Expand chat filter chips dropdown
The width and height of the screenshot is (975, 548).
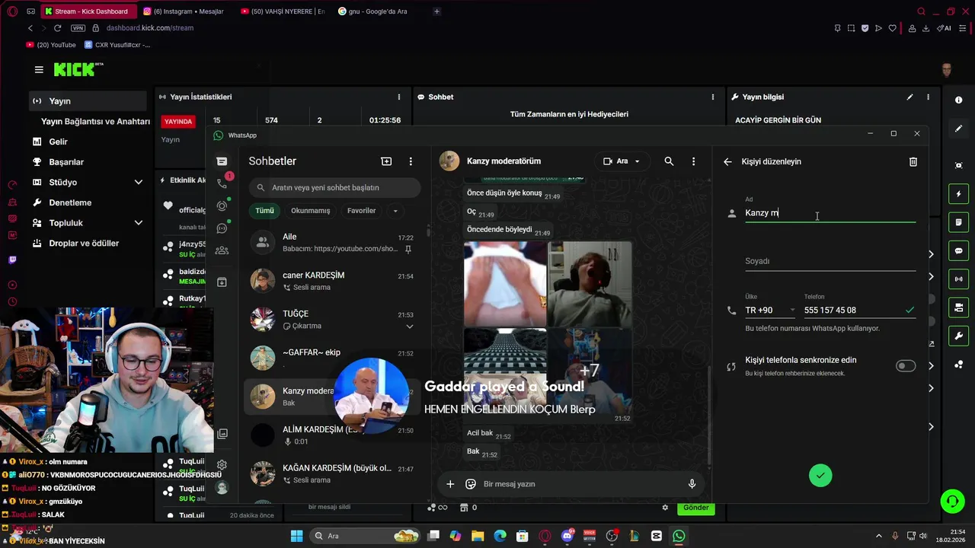[395, 211]
